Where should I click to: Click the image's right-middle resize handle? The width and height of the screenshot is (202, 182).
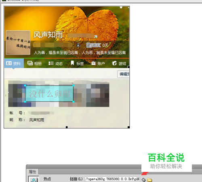(x=128, y=67)
